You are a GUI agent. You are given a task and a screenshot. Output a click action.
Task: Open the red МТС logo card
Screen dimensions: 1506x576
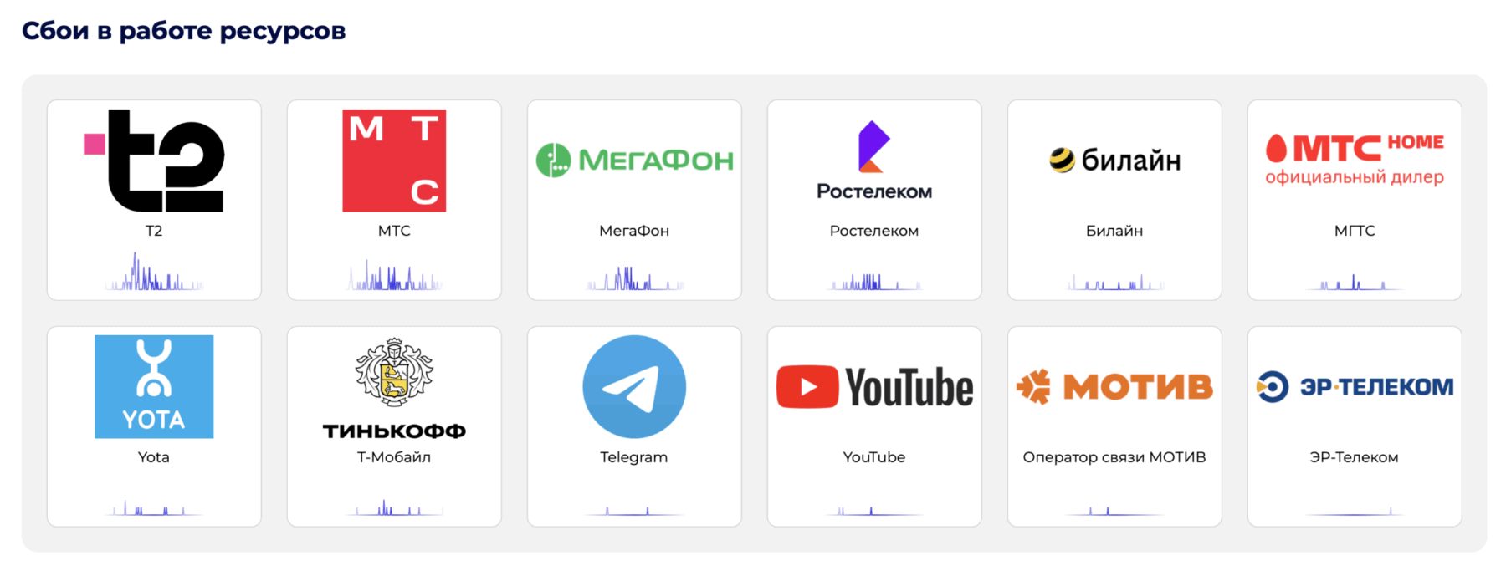394,161
